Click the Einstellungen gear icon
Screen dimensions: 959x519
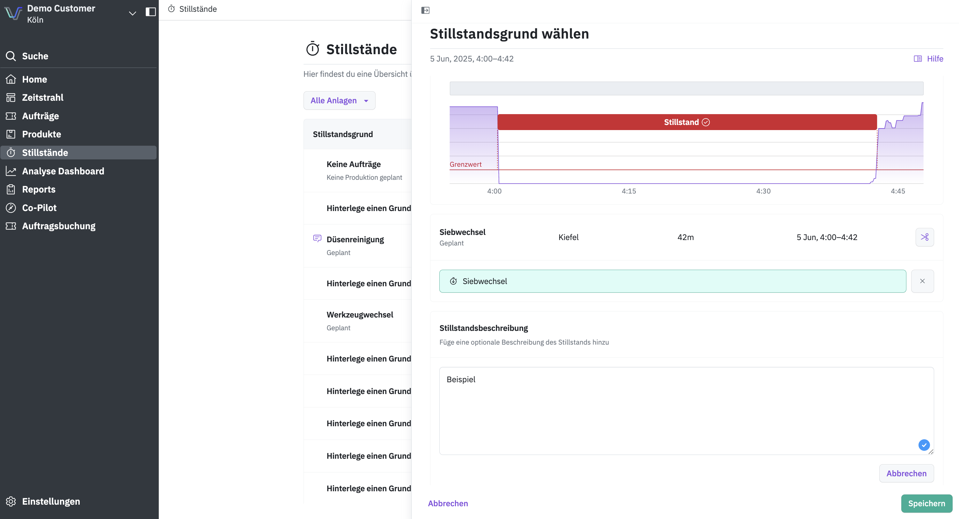tap(11, 501)
